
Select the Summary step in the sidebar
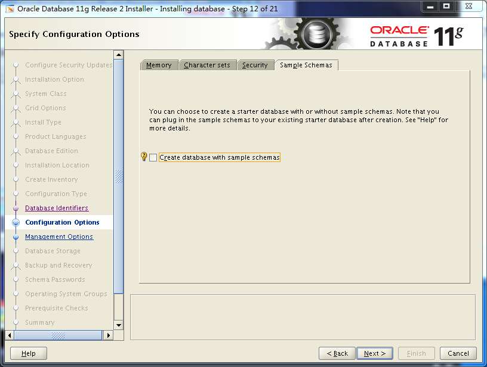pyautogui.click(x=39, y=322)
